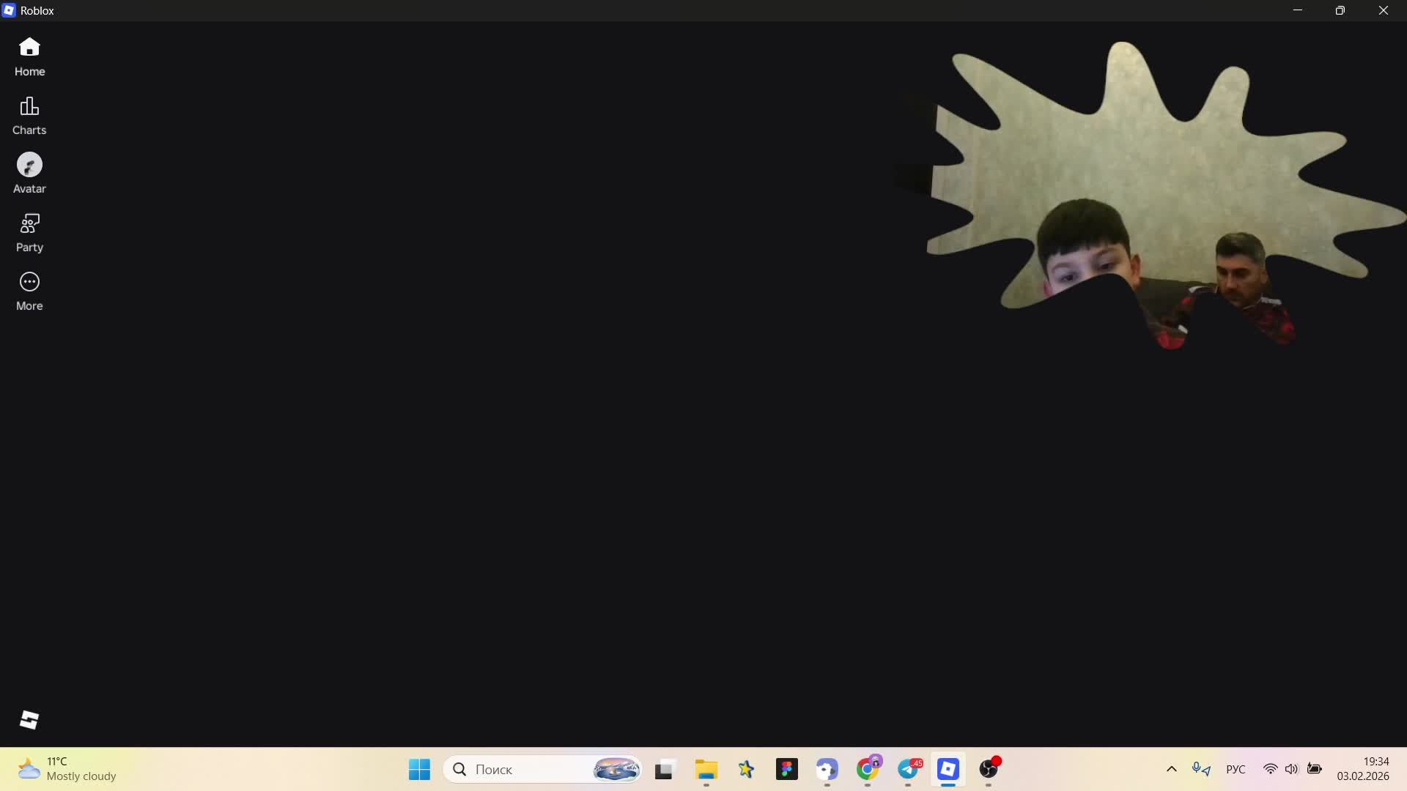Launch File Explorer from taskbar
The height and width of the screenshot is (791, 1407).
(x=706, y=769)
